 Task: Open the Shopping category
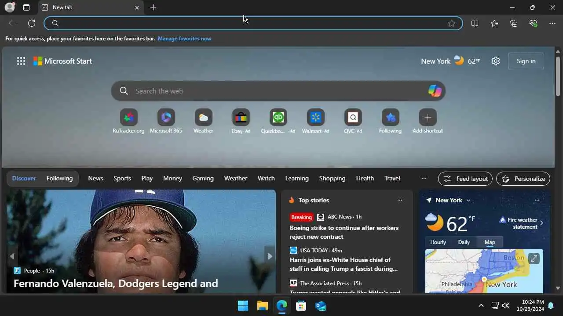tap(332, 178)
